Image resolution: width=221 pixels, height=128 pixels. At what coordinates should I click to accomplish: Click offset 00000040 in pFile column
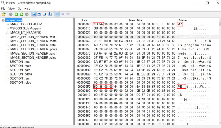coord(84,41)
